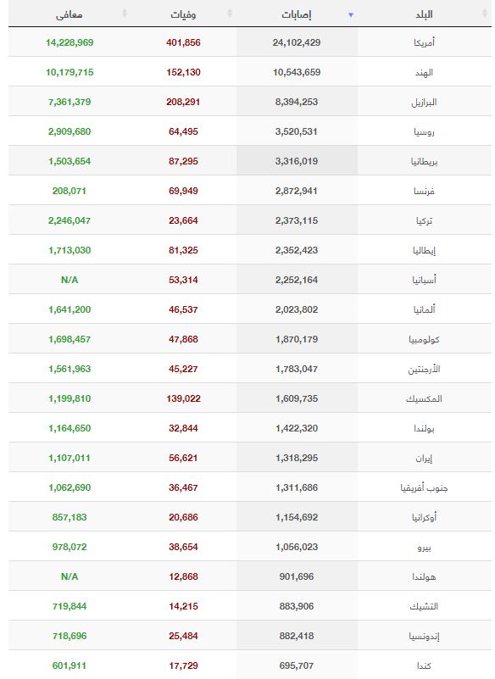Sort table by البلد column arrows
Viewport: 495px width, 679px height.
click(x=485, y=14)
